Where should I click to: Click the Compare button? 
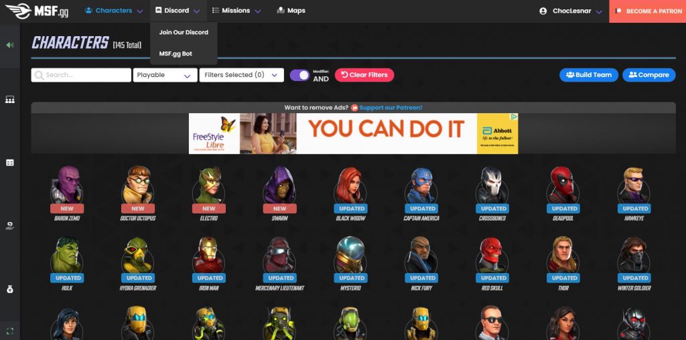pyautogui.click(x=648, y=75)
